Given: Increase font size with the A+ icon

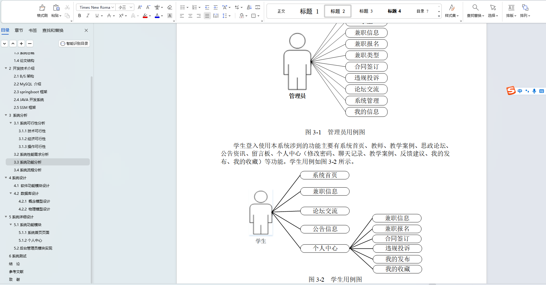Looking at the screenshot, I should (140, 7).
